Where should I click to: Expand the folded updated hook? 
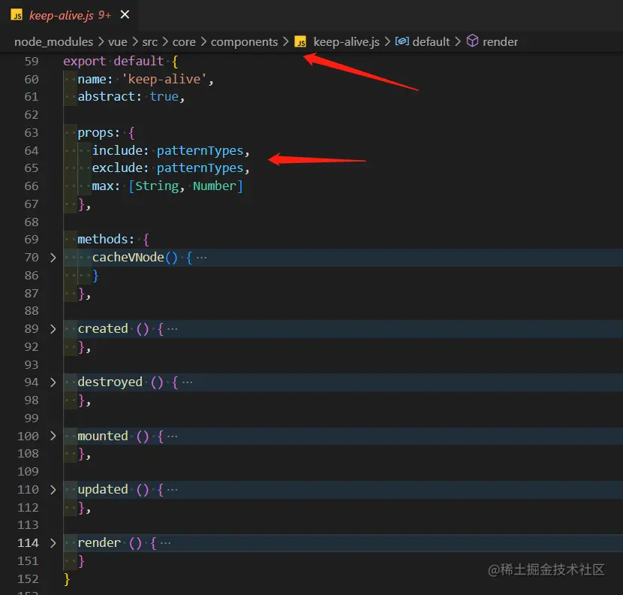pyautogui.click(x=53, y=490)
